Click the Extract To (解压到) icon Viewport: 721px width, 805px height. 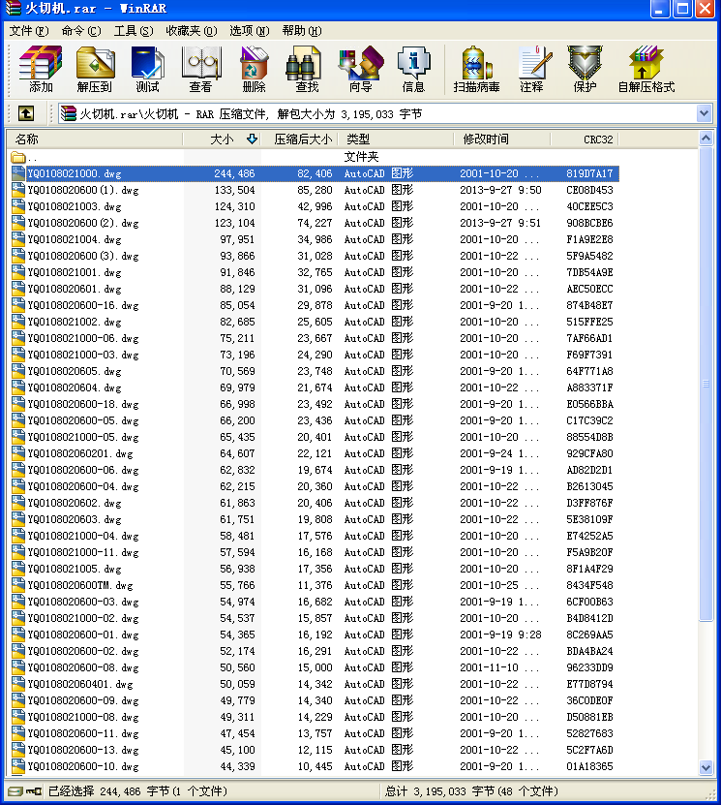95,69
